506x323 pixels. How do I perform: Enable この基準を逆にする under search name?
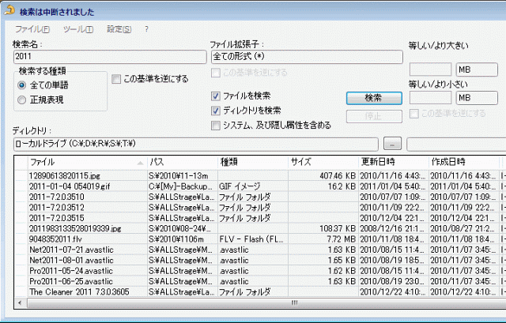(x=117, y=79)
